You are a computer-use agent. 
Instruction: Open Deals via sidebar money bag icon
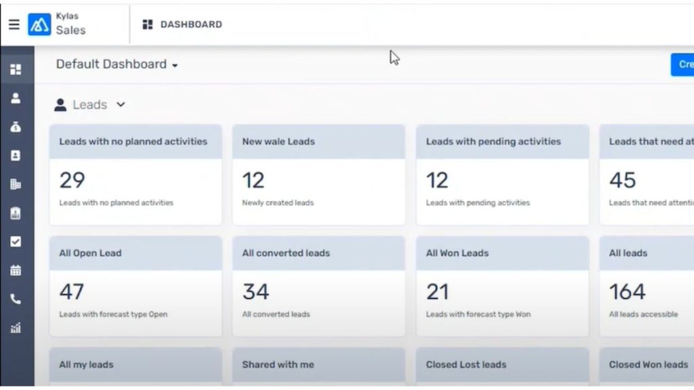pos(16,127)
